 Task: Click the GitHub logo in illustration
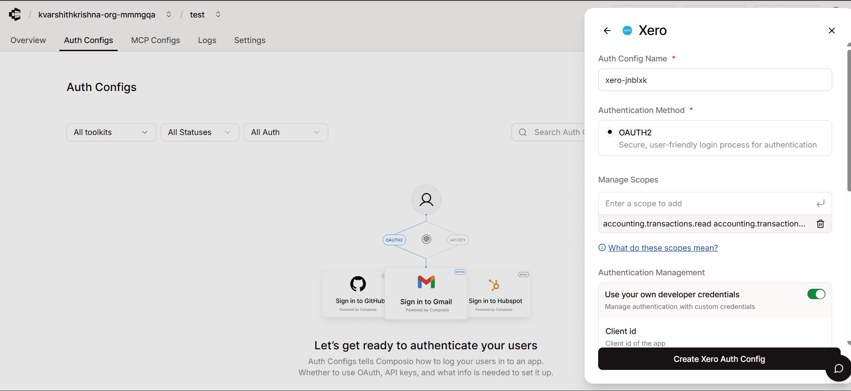click(x=358, y=284)
